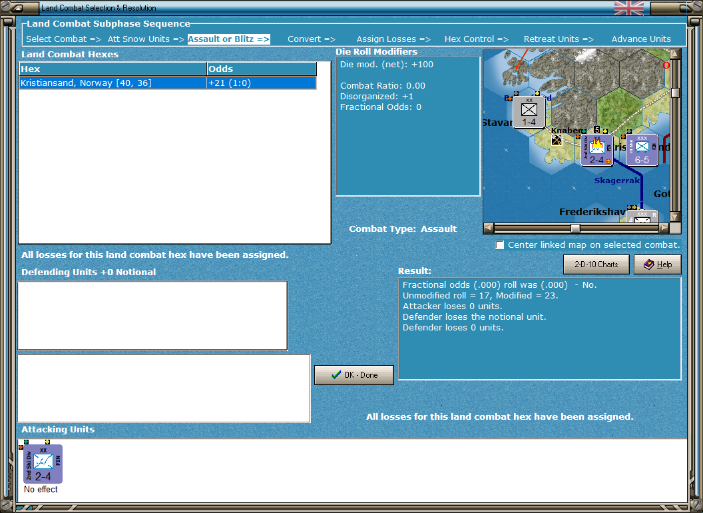Click the Skagerrak sea label on map
This screenshot has width=703, height=513.
coord(617,181)
